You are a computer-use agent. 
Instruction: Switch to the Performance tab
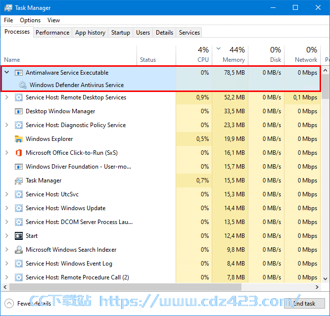pos(52,33)
